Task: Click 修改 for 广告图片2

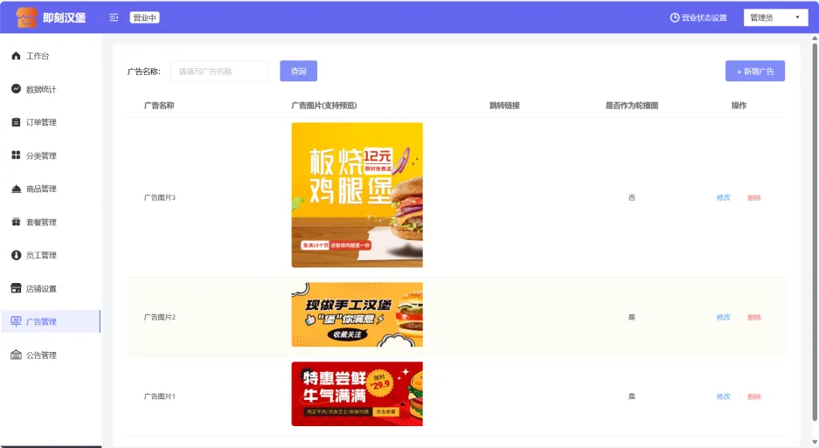Action: [x=723, y=317]
